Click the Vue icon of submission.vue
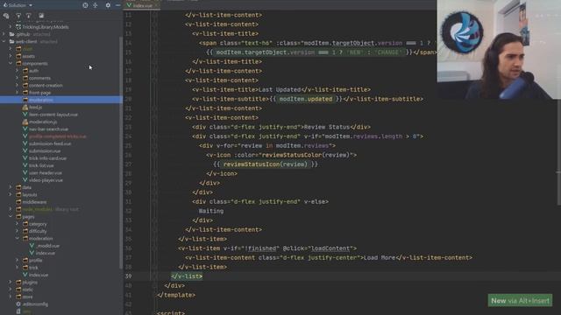The image size is (561, 315). pyautogui.click(x=25, y=151)
